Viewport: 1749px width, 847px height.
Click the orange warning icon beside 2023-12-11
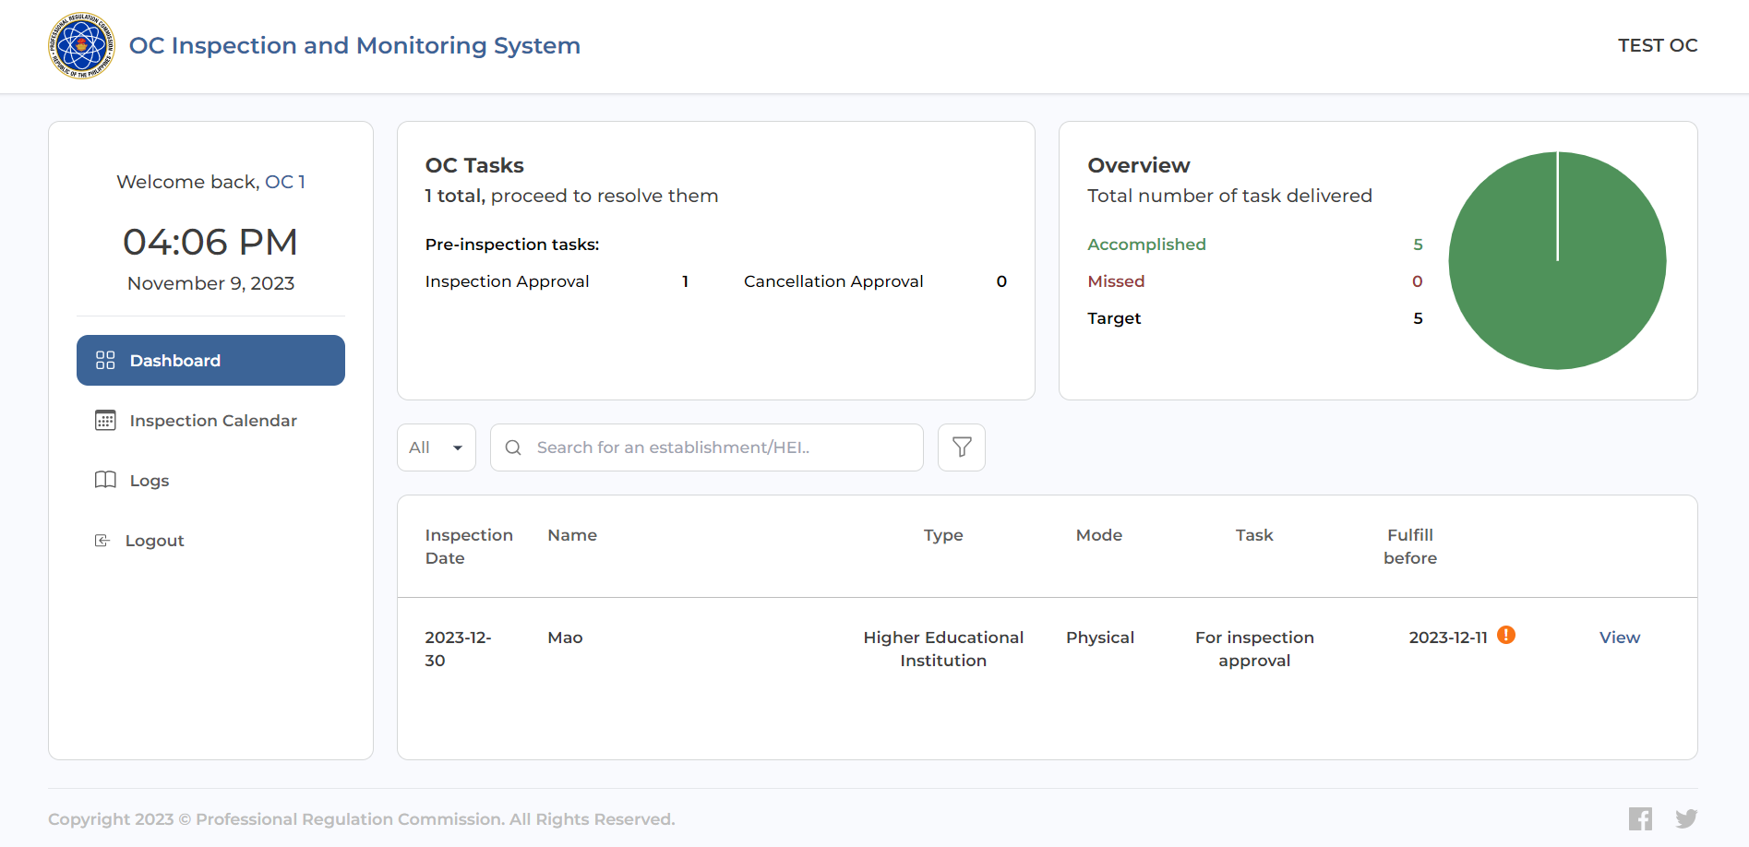pyautogui.click(x=1505, y=635)
